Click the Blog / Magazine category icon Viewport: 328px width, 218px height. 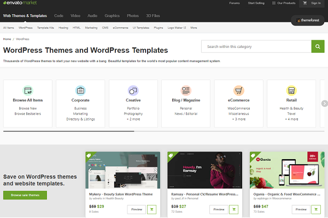pyautogui.click(x=186, y=90)
